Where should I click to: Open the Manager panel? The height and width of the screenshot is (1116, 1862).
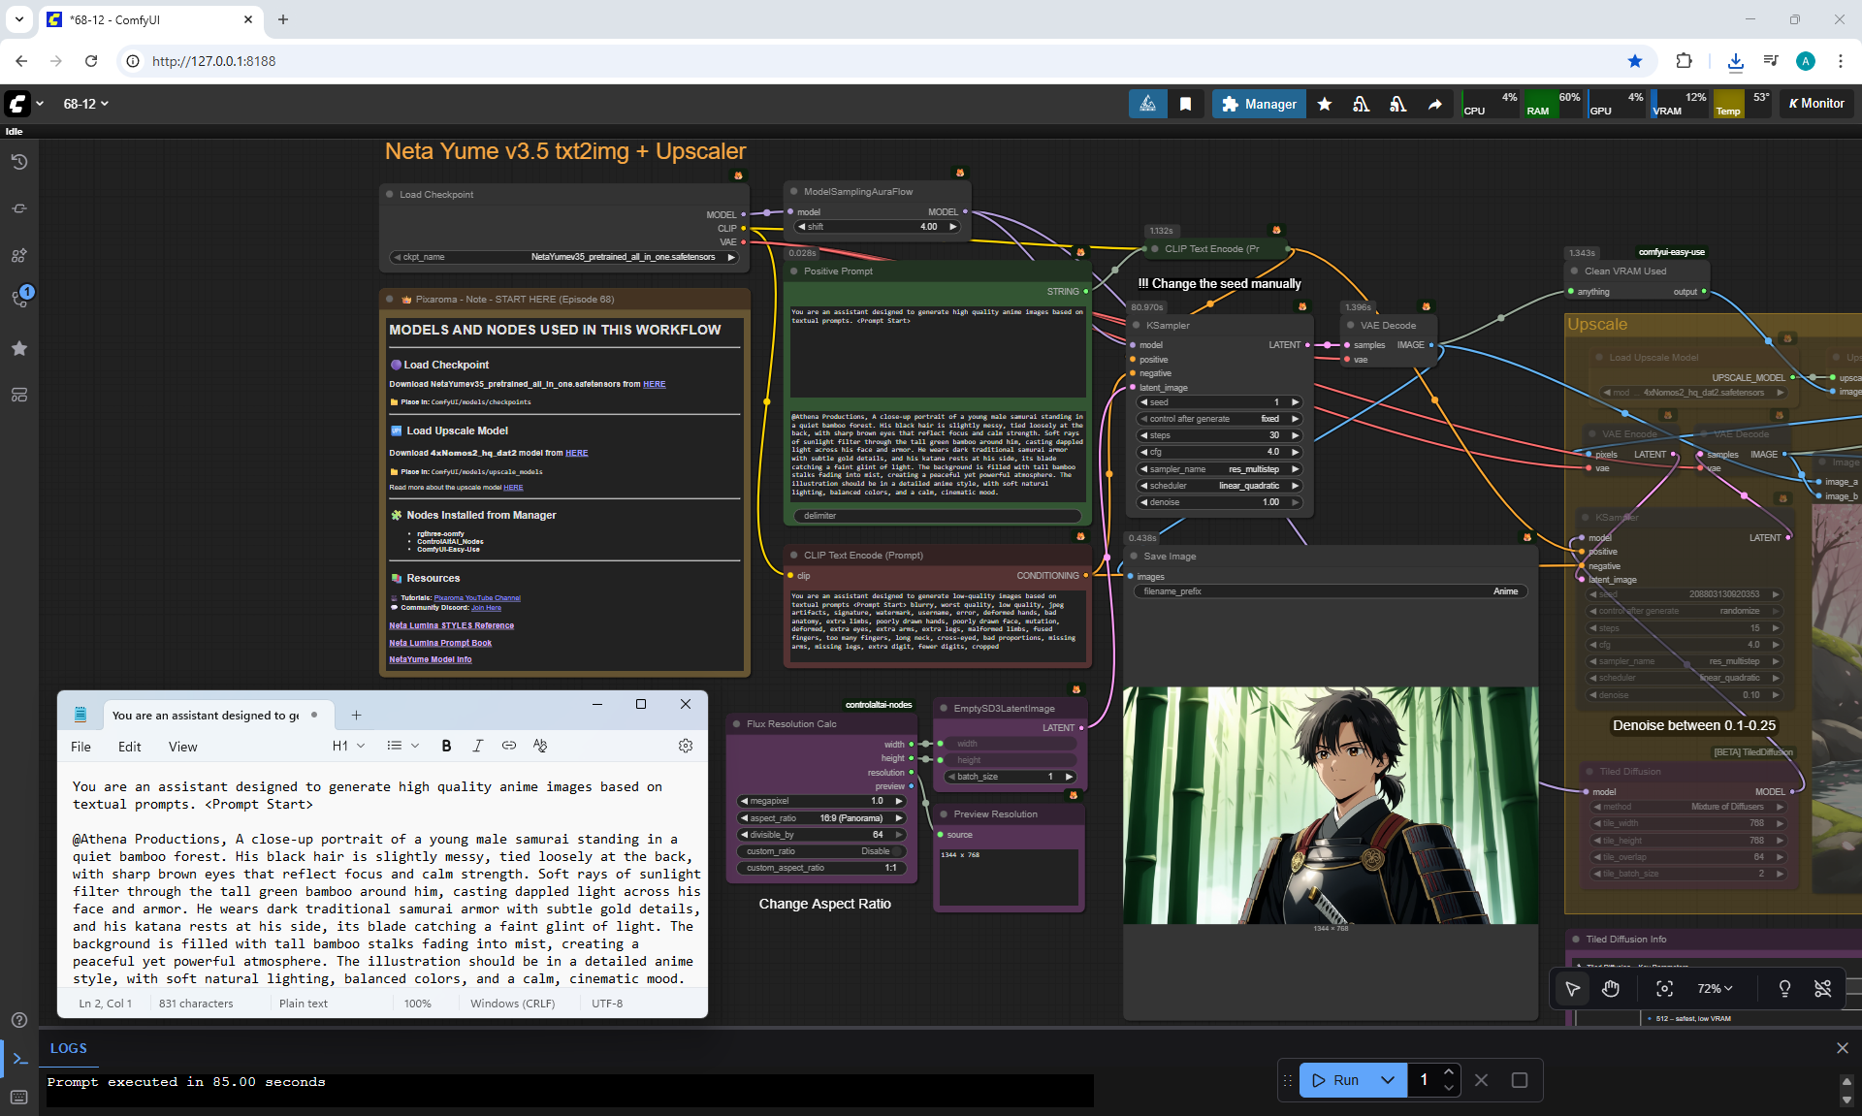(x=1258, y=104)
